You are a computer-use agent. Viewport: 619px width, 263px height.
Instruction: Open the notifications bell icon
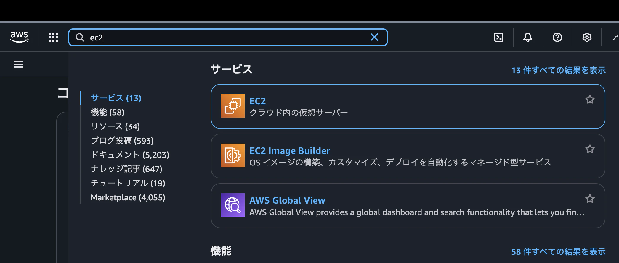[x=528, y=37]
